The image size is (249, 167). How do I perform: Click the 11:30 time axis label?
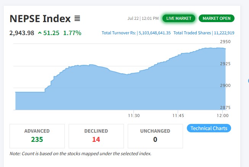coord(133,115)
